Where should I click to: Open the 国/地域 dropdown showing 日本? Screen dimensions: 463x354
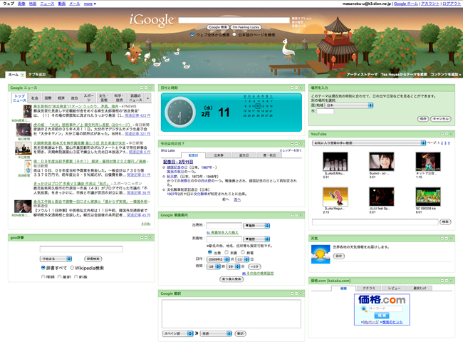pos(349,105)
